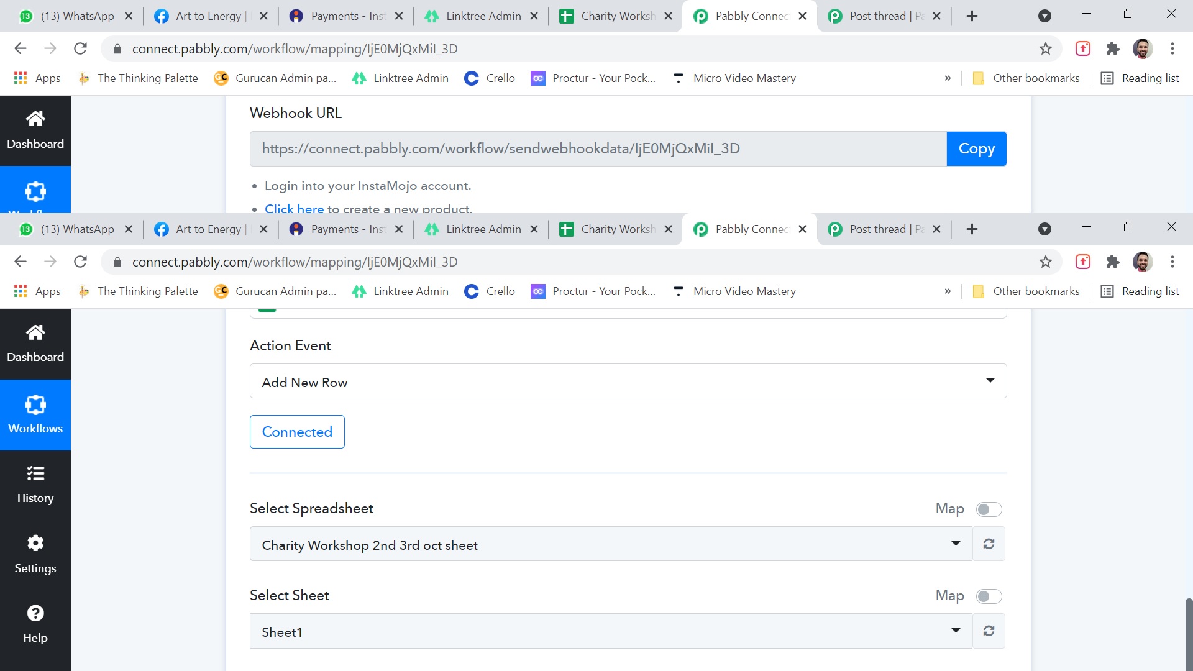Refresh the Select Sheet list
The width and height of the screenshot is (1193, 671).
pos(989,631)
